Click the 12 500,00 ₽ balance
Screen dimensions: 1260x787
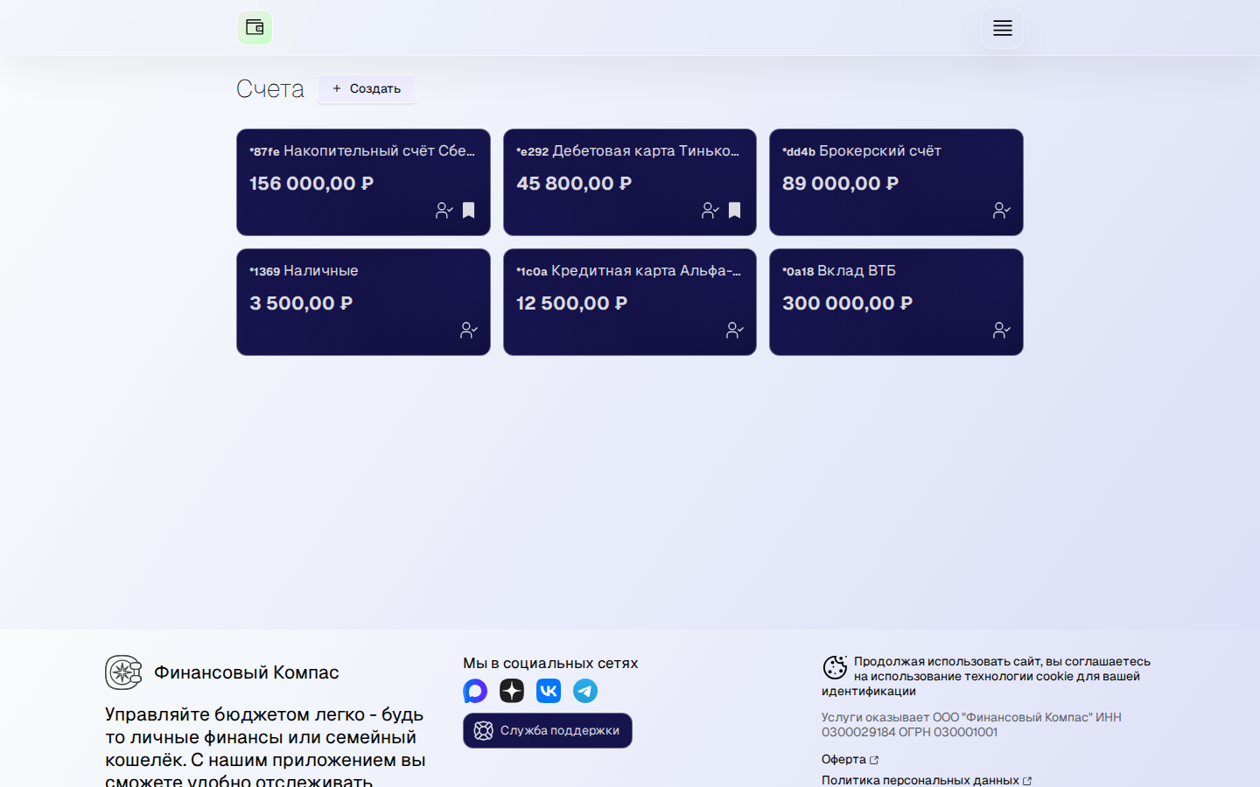[572, 303]
